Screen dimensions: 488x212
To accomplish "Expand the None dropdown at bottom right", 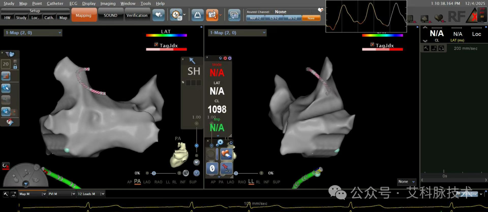I will 407,182.
